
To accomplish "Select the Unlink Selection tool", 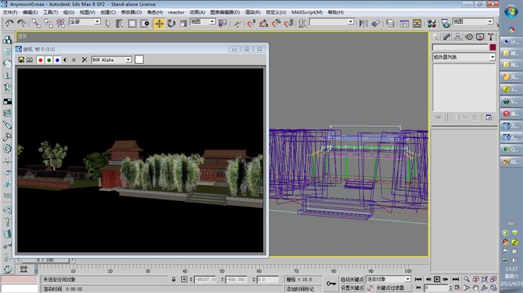I will point(48,23).
